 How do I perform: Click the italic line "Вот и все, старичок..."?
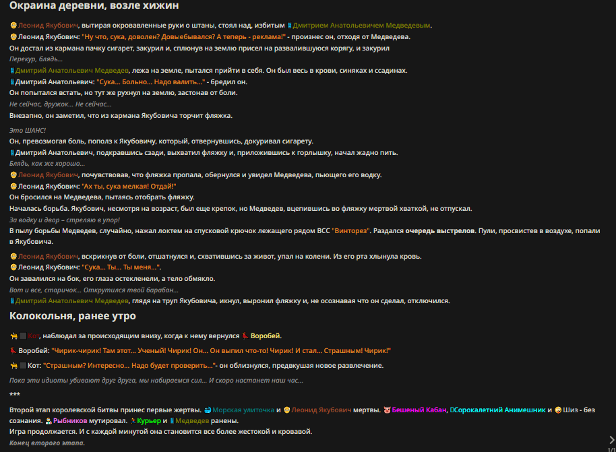tap(94, 290)
